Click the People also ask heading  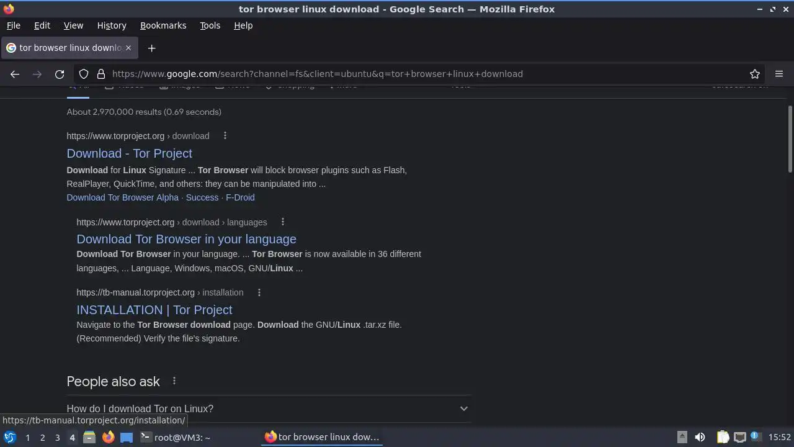(x=114, y=381)
